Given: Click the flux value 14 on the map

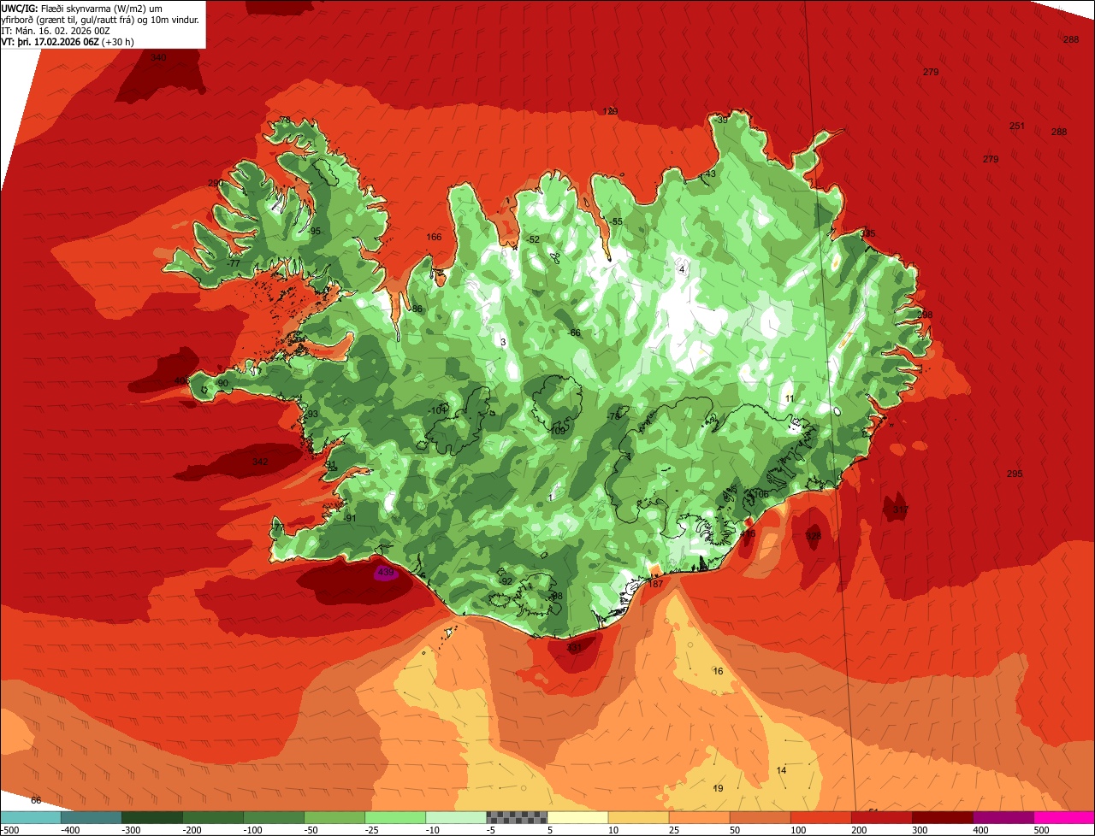Looking at the screenshot, I should pyautogui.click(x=781, y=770).
